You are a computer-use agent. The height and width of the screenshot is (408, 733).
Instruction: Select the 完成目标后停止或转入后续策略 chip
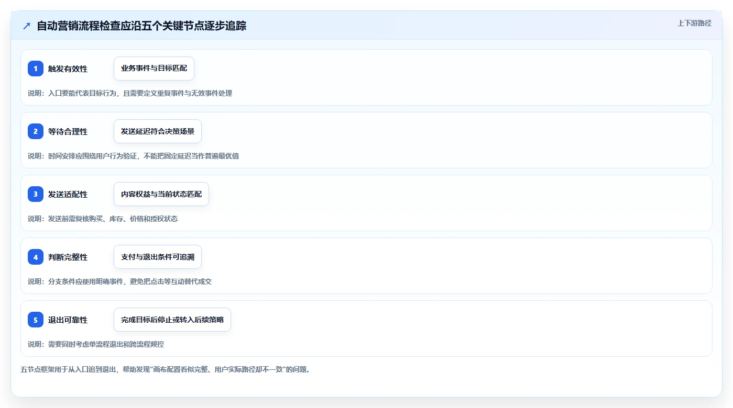click(x=172, y=320)
